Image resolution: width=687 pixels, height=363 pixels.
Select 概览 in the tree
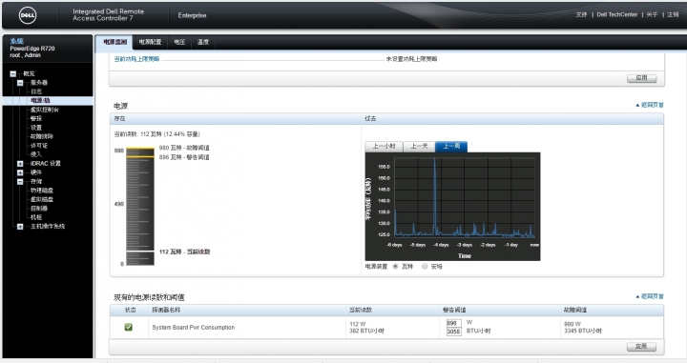pos(29,74)
